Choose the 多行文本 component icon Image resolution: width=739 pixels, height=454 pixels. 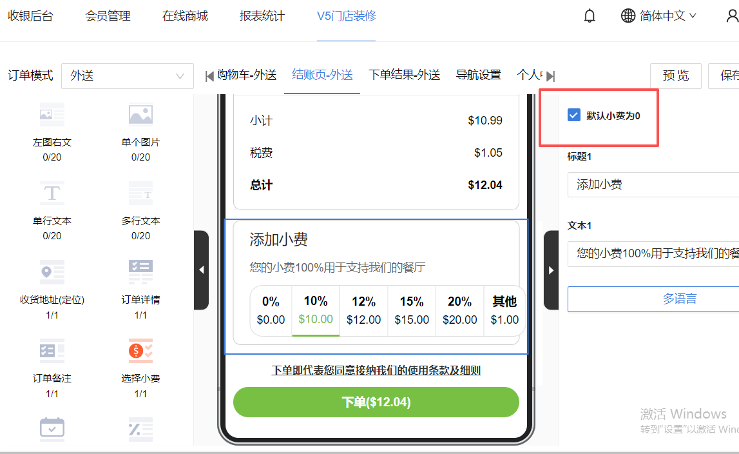click(x=140, y=193)
